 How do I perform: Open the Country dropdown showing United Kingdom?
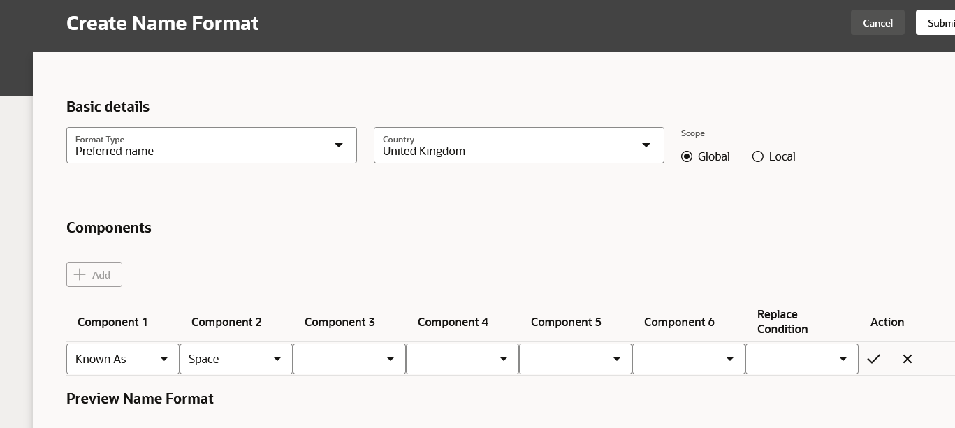point(646,145)
